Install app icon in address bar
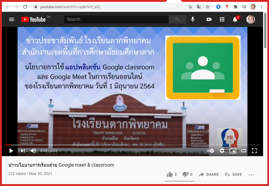The image size is (269, 186). coord(190,7)
